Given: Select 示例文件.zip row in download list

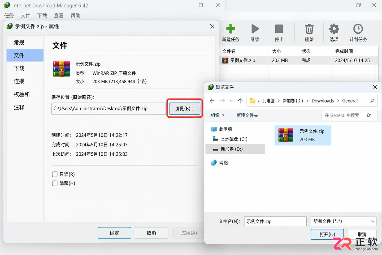Looking at the screenshot, I should [x=298, y=60].
